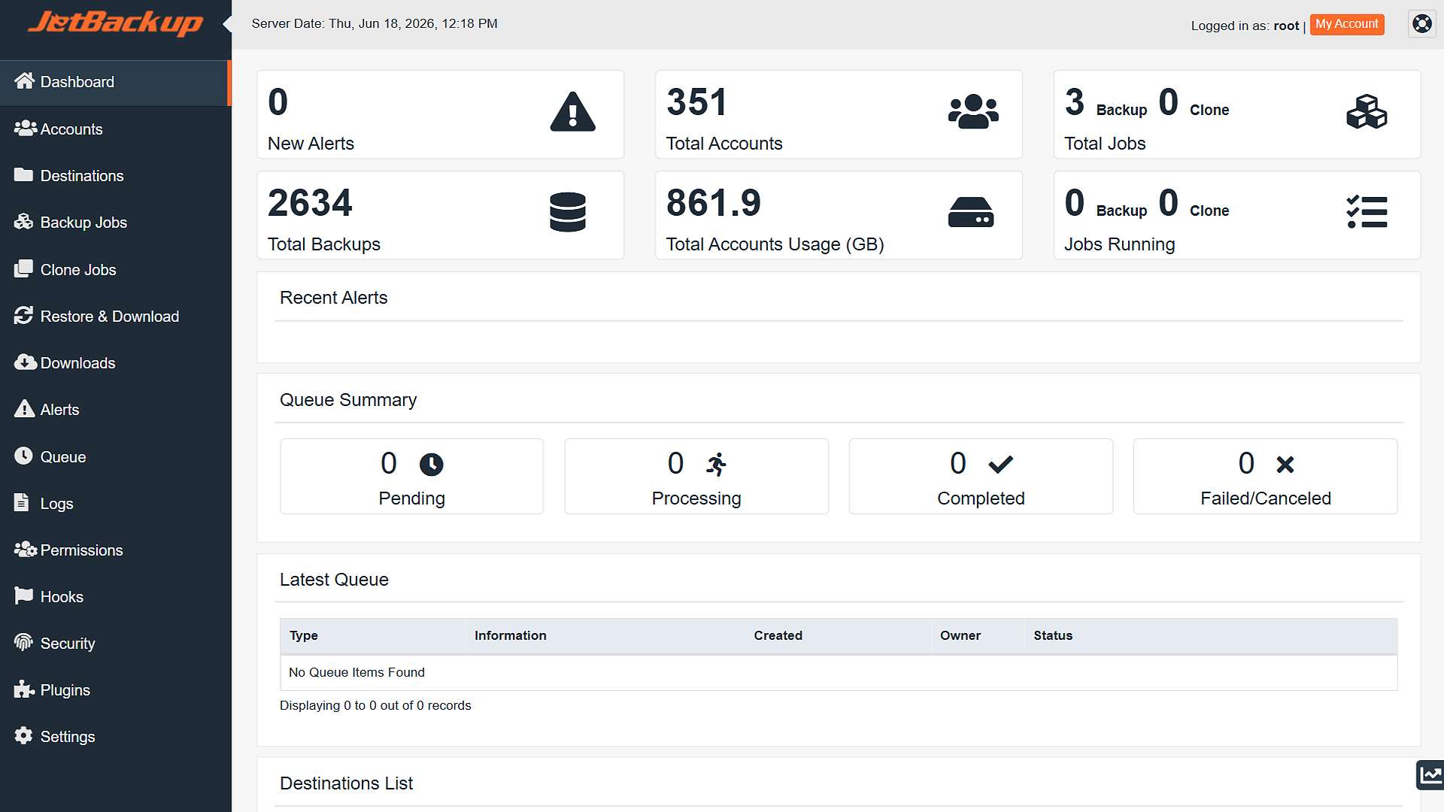Click the Security fingerprint icon
Screen dimensions: 1444x812
click(x=23, y=643)
